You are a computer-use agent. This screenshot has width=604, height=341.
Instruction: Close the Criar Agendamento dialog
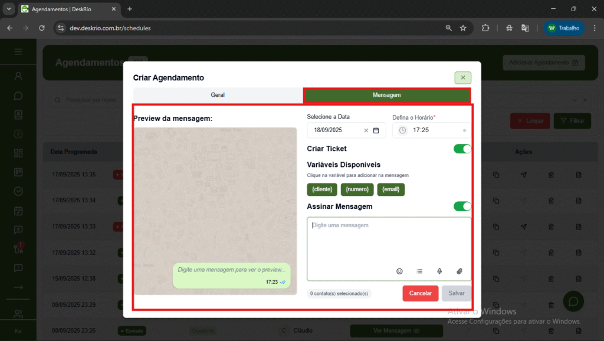462,78
